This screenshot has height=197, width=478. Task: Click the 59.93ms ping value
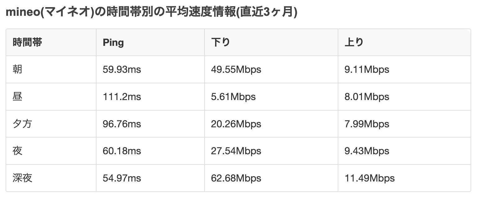(122, 69)
